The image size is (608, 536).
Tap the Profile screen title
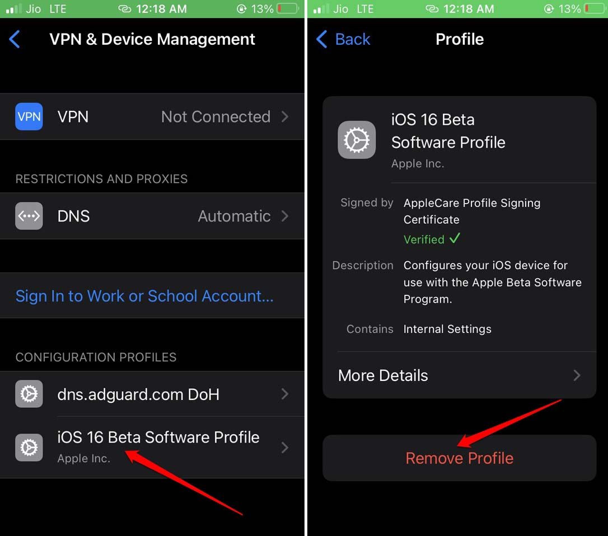coord(460,39)
